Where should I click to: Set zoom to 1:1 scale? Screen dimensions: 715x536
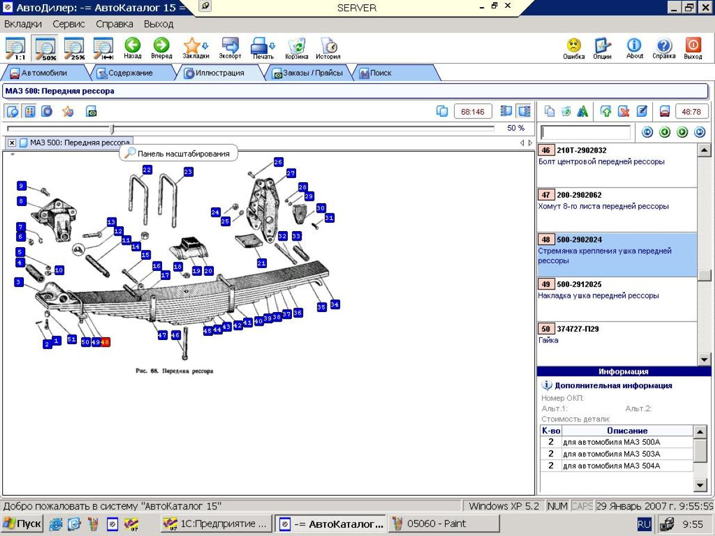pos(15,49)
